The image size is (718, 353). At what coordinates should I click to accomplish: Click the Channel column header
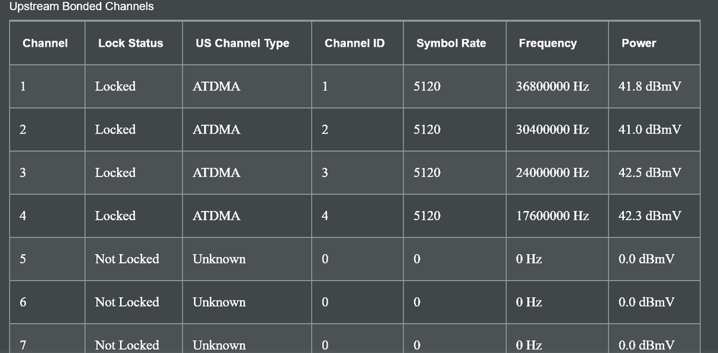click(45, 43)
